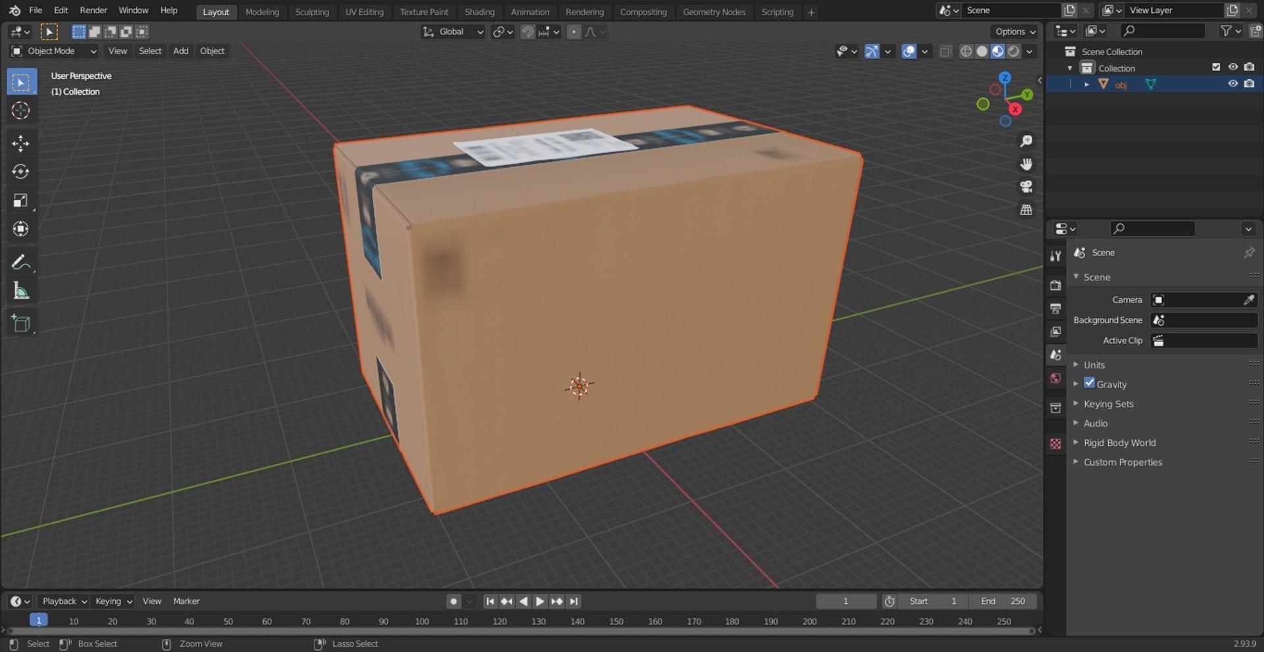Click the Blender logo menu icon
This screenshot has width=1264, height=652.
(x=14, y=11)
